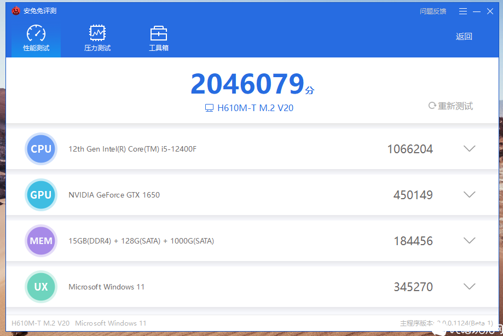Click the AnTuTu logo icon in title bar
This screenshot has height=336, width=503.
coord(16,11)
